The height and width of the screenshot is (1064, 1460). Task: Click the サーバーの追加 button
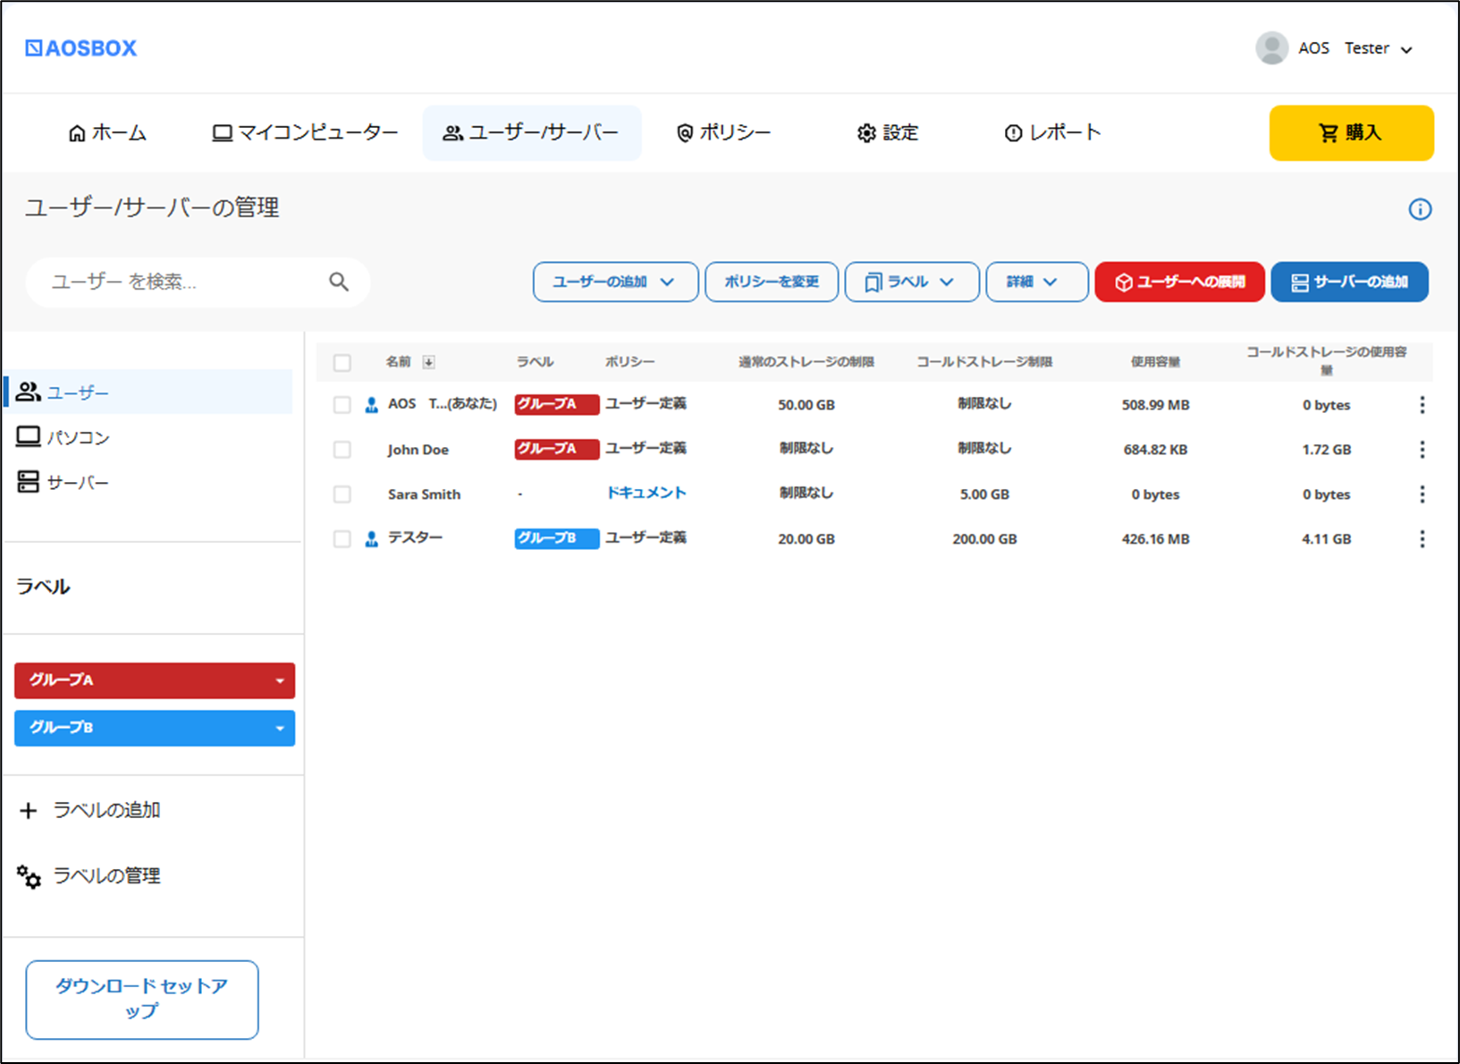coord(1349,282)
